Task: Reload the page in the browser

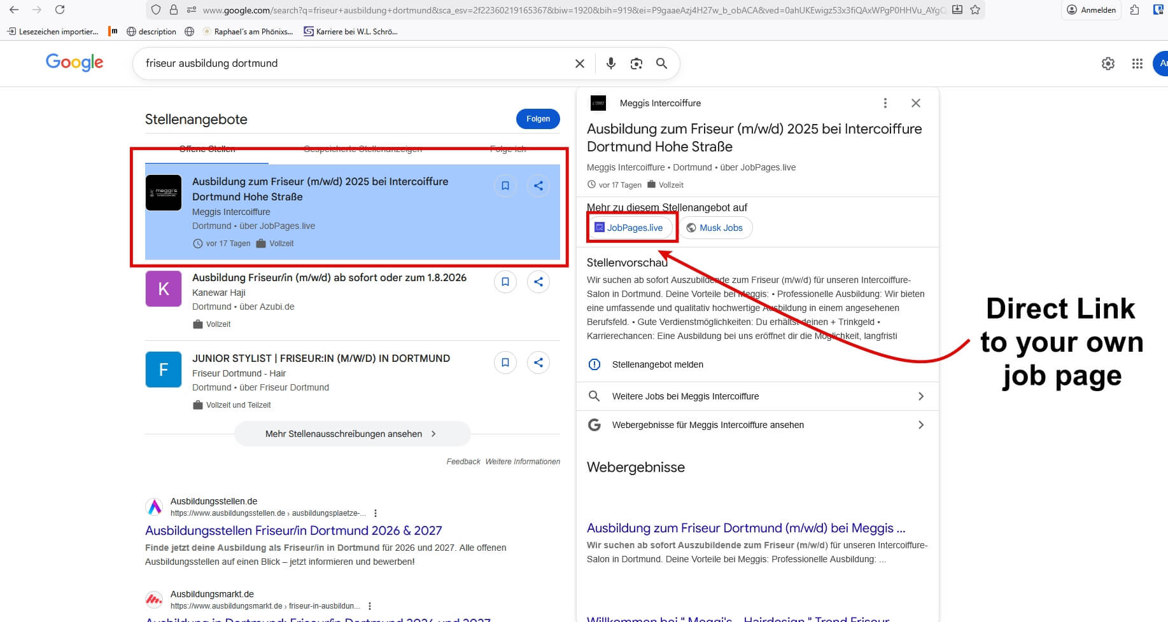Action: [60, 10]
